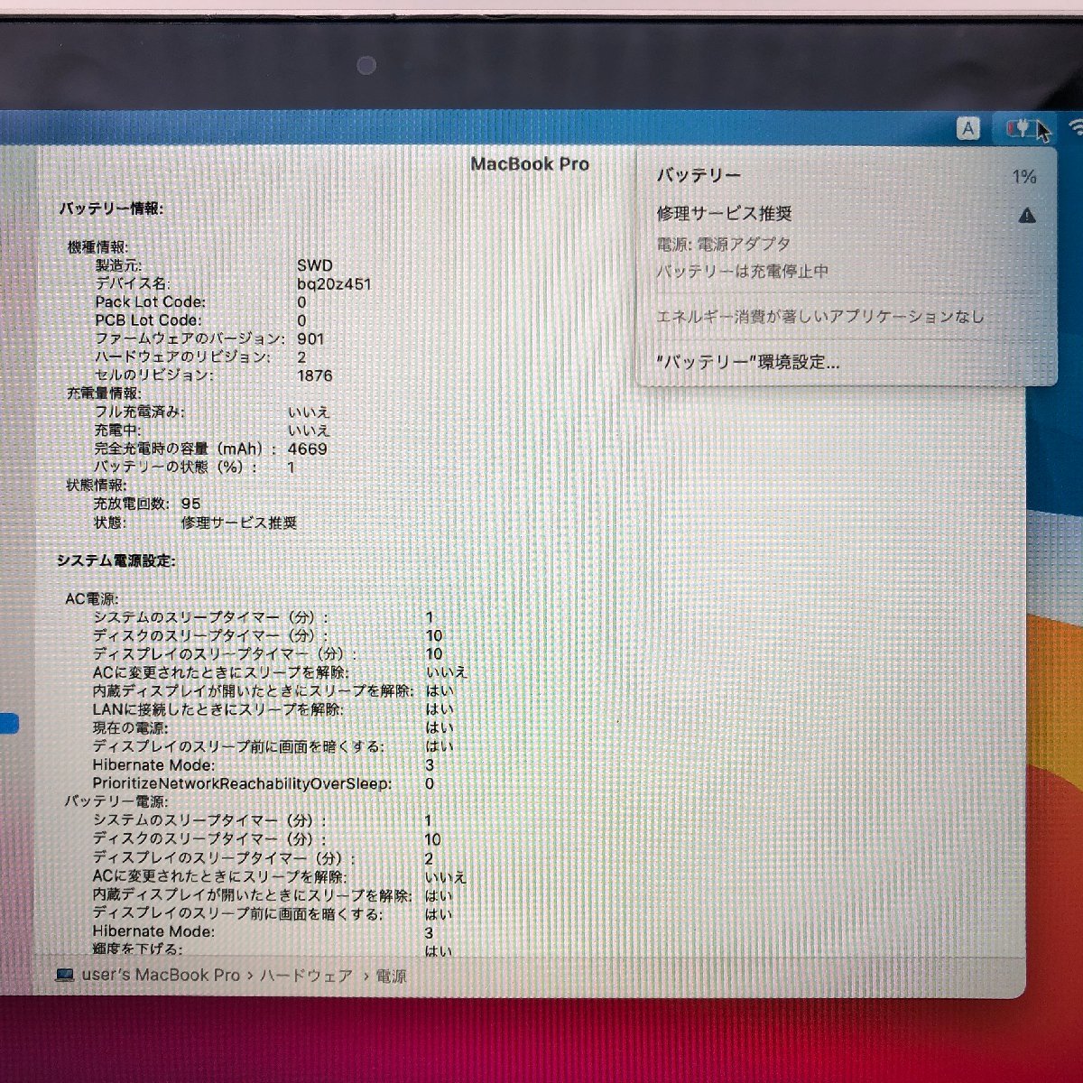Click the chevron between ハードウェア and 電源
Image resolution: width=1083 pixels, height=1083 pixels.
point(365,976)
